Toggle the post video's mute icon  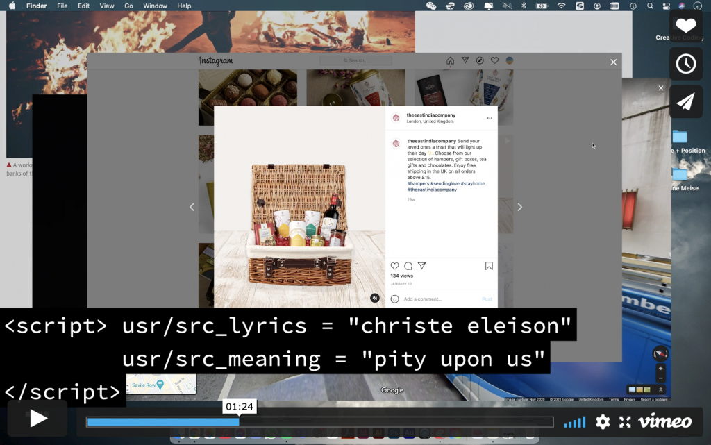(374, 298)
